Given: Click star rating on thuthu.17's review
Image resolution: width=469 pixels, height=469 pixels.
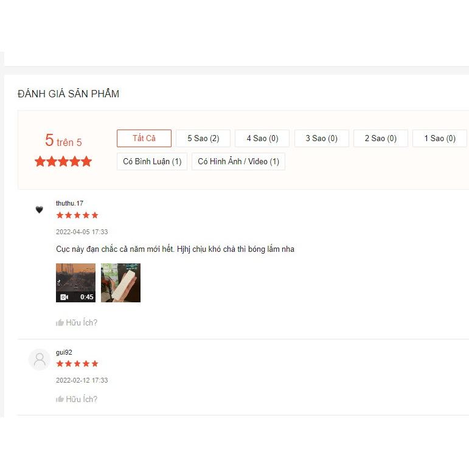Looking at the screenshot, I should (x=77, y=215).
